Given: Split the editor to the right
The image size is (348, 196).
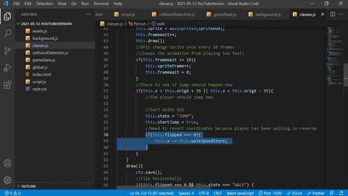Looking at the screenshot, I should (333, 14).
